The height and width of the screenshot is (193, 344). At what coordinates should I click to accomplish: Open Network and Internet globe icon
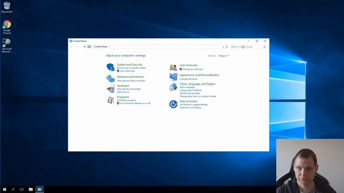point(110,78)
